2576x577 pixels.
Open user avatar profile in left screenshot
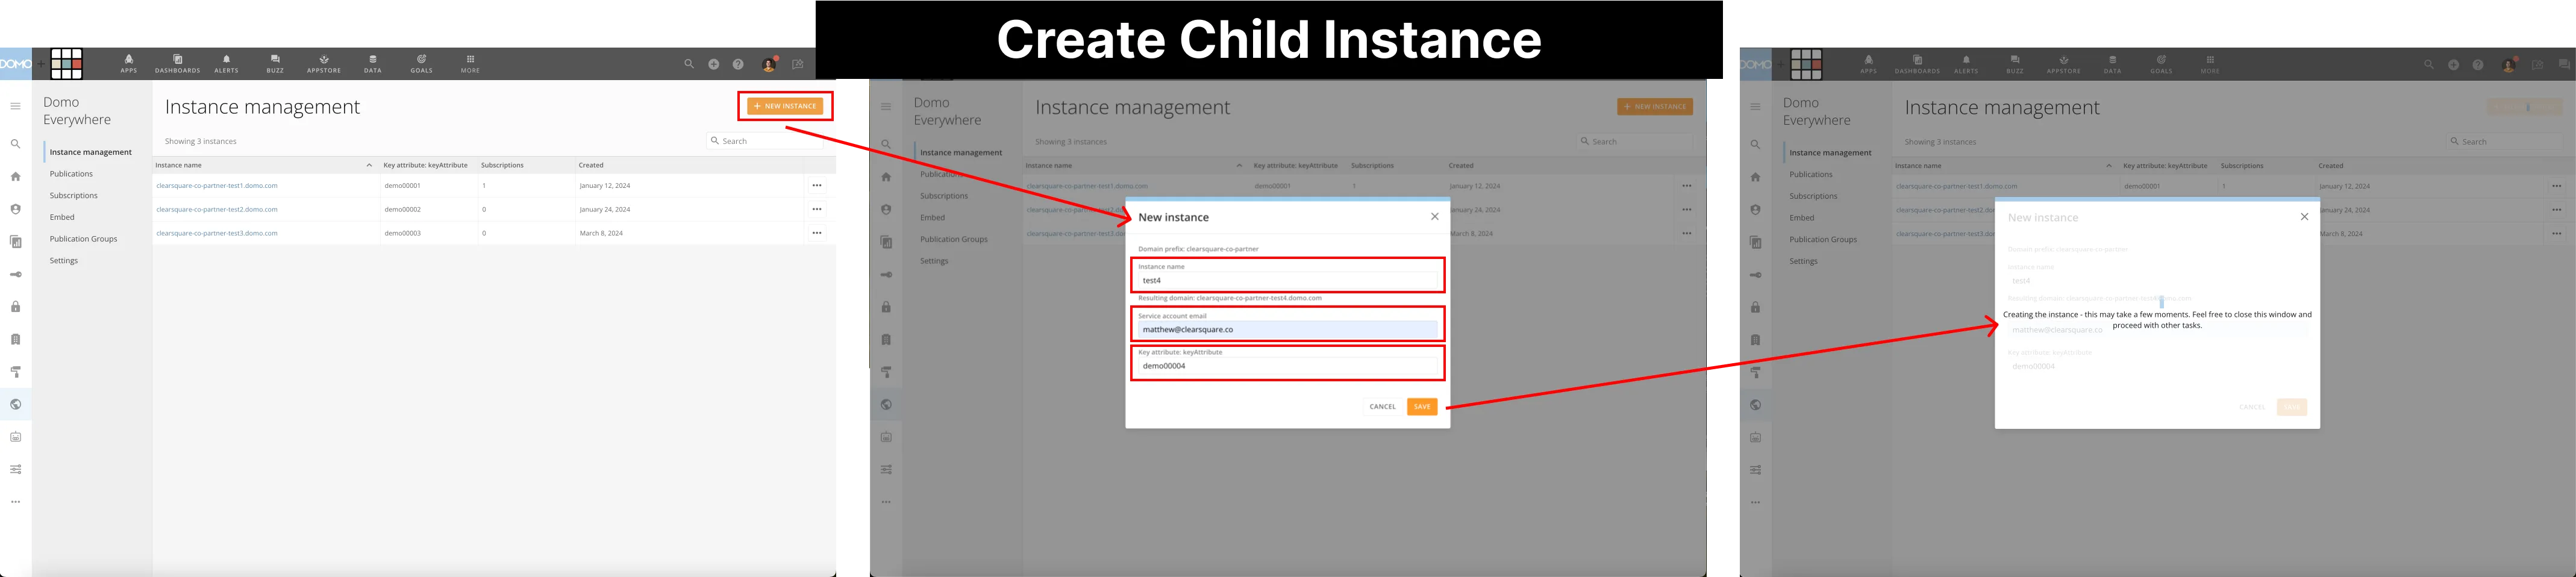[x=769, y=64]
